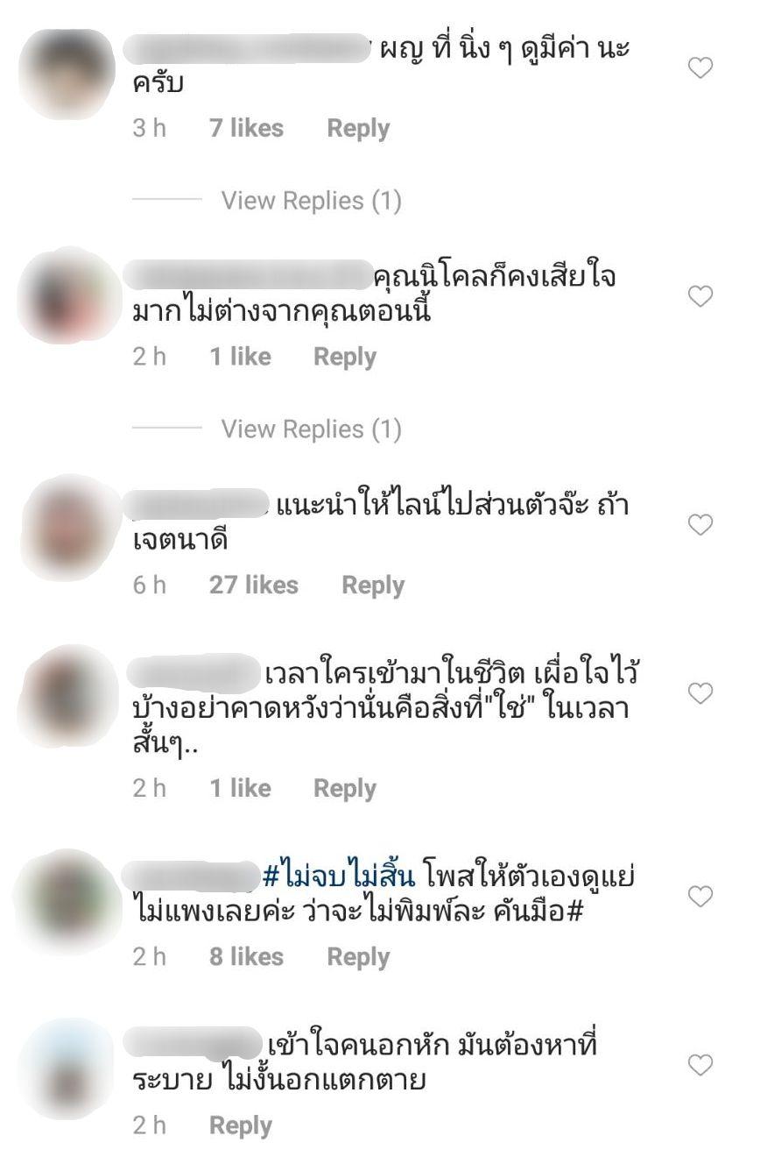Screen dimensions: 760x1171
Task: Open avatar beside the hashtag comment
Action: [65, 902]
